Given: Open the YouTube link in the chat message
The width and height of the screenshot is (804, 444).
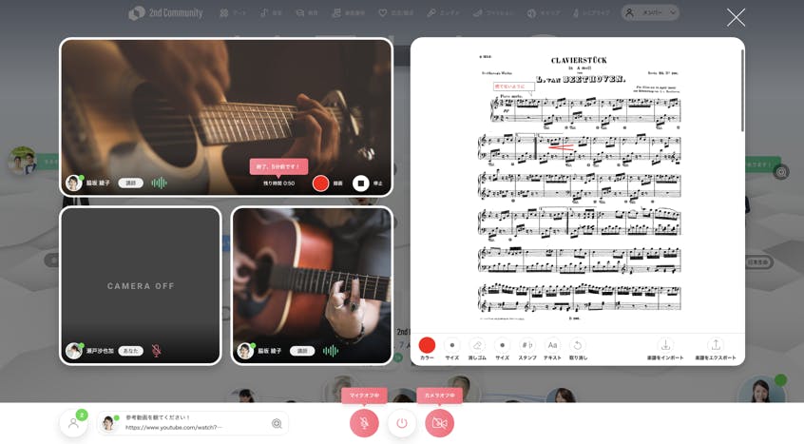Looking at the screenshot, I should (174, 428).
